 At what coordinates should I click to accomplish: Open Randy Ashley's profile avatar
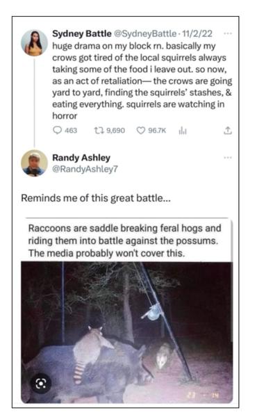34,163
